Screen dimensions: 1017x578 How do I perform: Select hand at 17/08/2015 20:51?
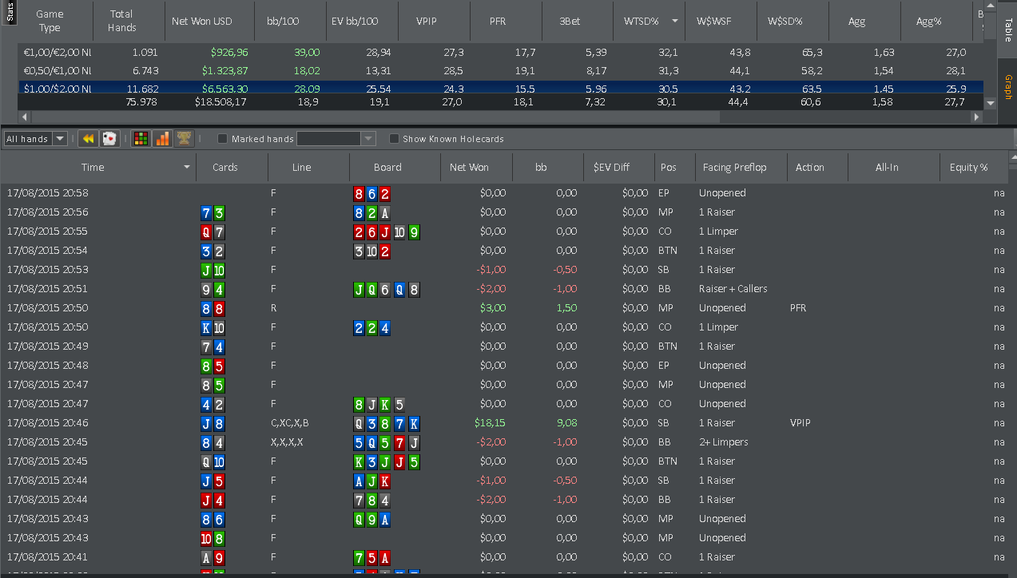(x=503, y=289)
